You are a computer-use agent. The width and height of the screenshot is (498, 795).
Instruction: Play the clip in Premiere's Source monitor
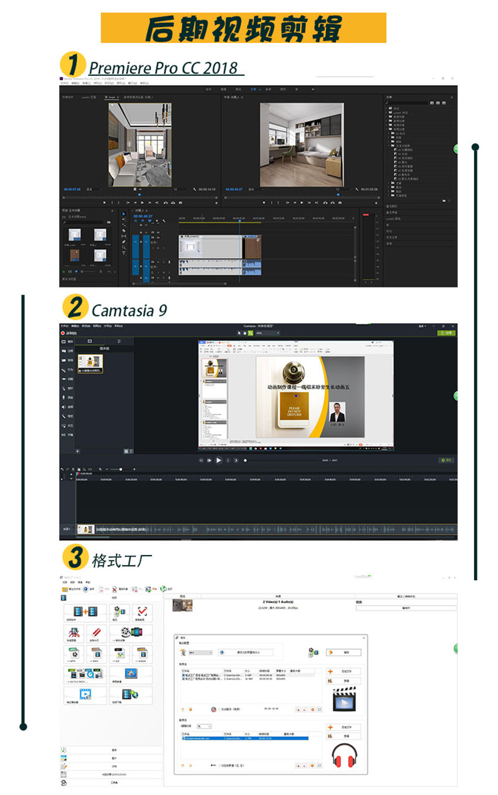[x=142, y=202]
